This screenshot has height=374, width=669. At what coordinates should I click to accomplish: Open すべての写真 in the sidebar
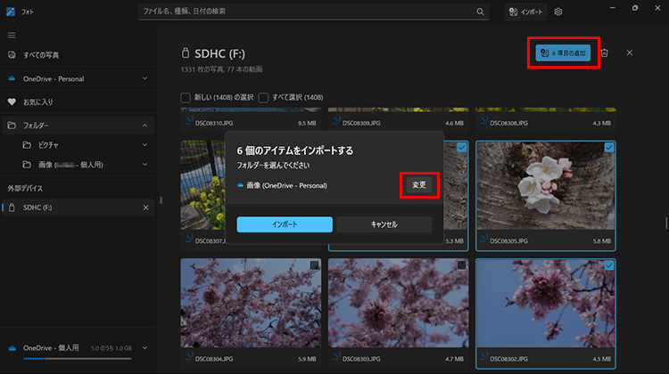tap(40, 55)
